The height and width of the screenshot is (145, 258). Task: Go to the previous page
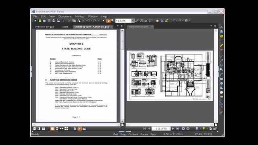[149, 128]
